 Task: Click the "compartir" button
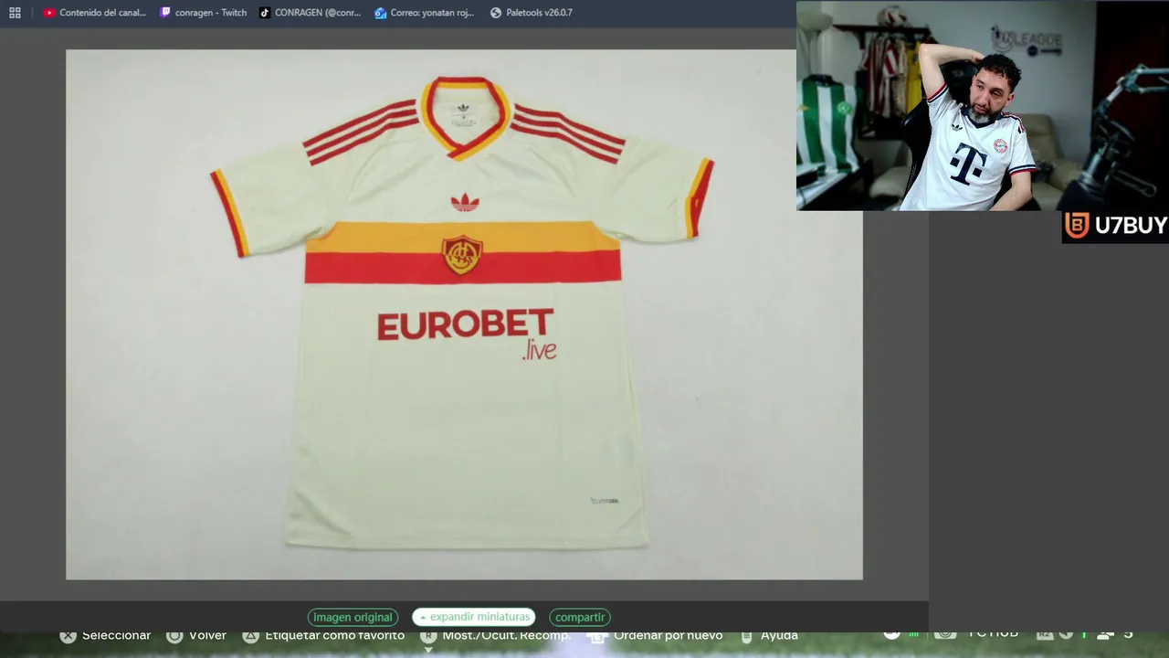pyautogui.click(x=580, y=617)
